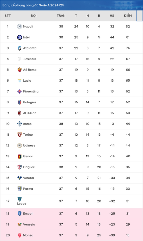
Task: Click the HS column header
Action: click(112, 16)
